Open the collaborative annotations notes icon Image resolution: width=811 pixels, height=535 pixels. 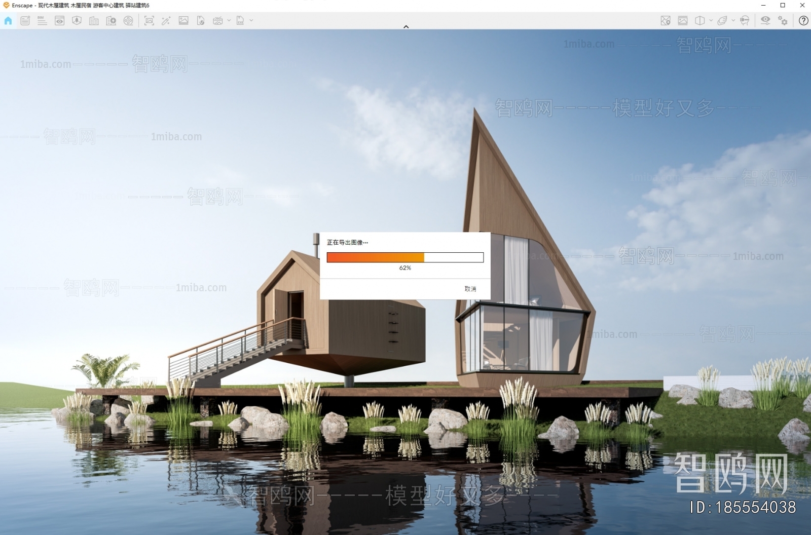tap(25, 21)
